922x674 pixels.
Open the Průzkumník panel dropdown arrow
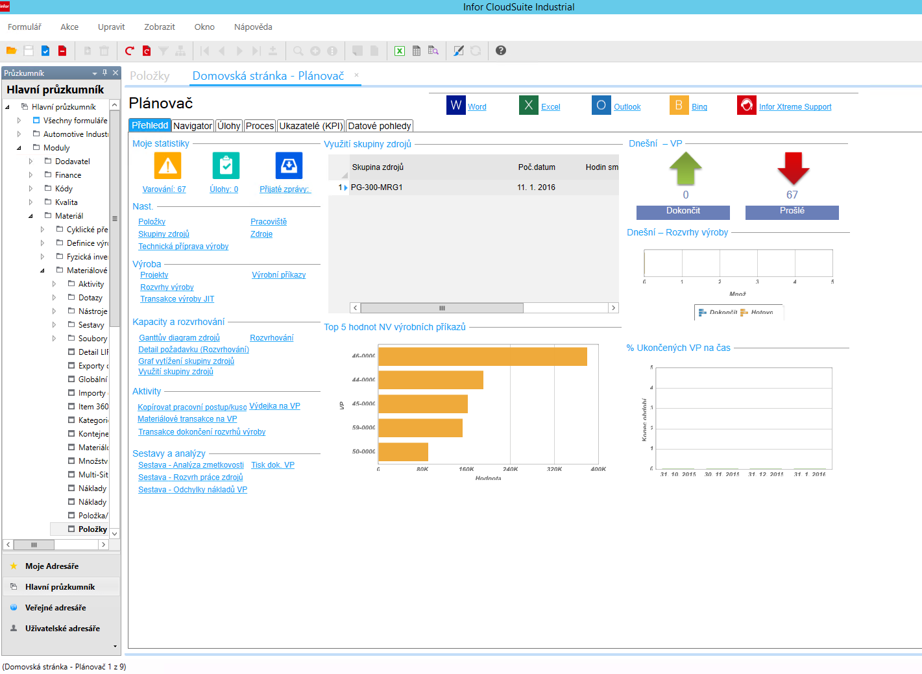point(95,73)
